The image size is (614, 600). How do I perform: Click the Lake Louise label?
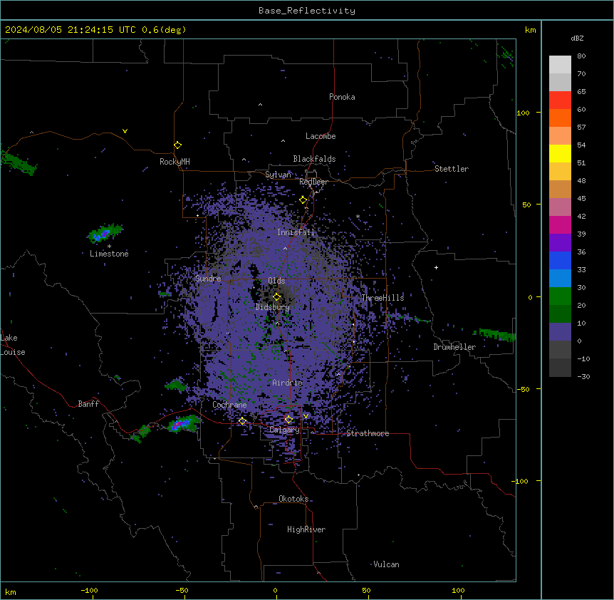point(13,345)
